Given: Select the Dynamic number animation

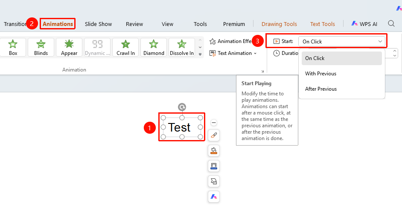Looking at the screenshot, I should pyautogui.click(x=97, y=47).
